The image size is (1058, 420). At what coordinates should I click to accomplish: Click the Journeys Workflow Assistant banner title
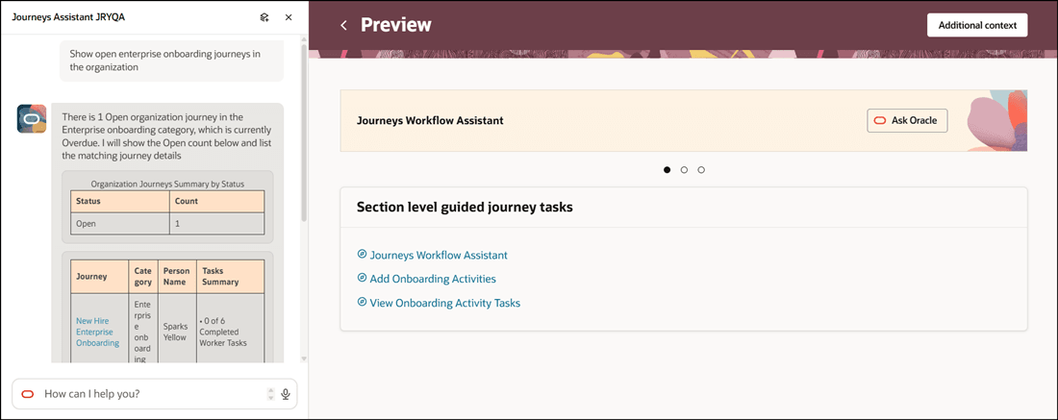(x=430, y=121)
